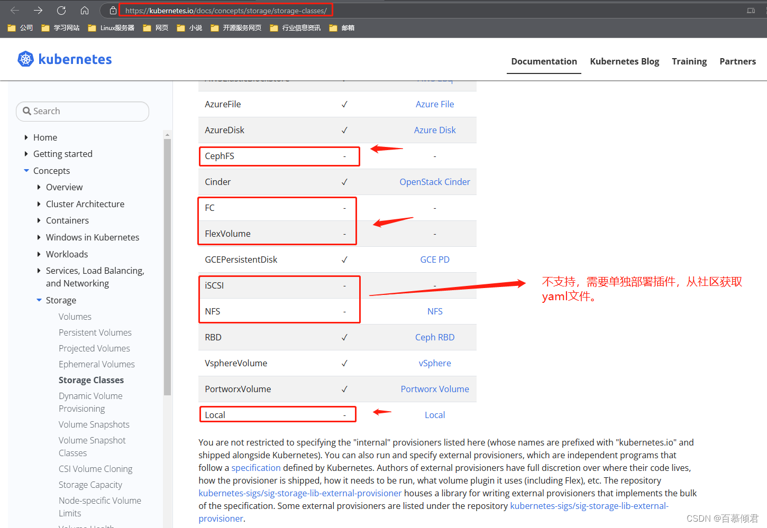Open the 网页 bookmark folder
Viewport: 767px width, 528px height.
click(156, 28)
